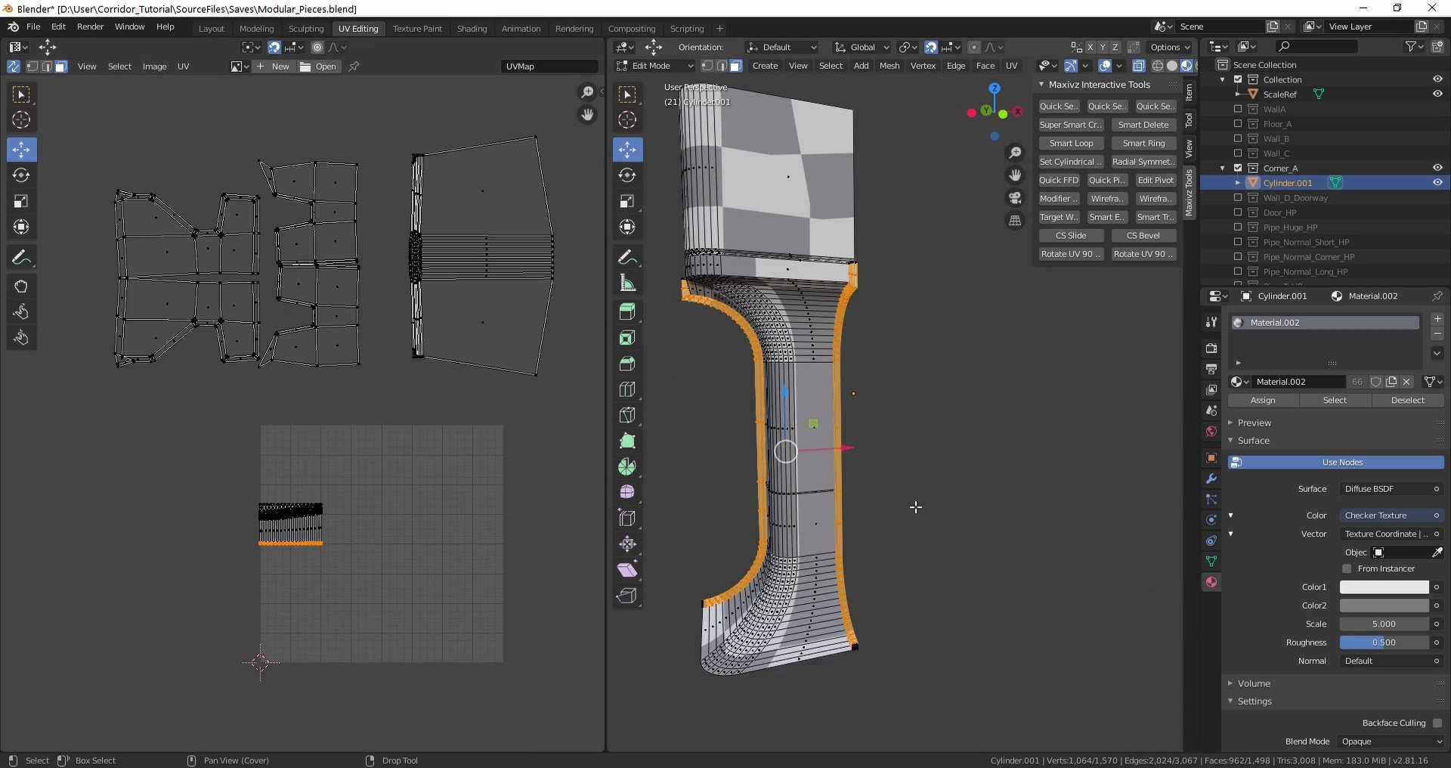The height and width of the screenshot is (768, 1451).
Task: Click the Smart Loop button
Action: pos(1071,144)
